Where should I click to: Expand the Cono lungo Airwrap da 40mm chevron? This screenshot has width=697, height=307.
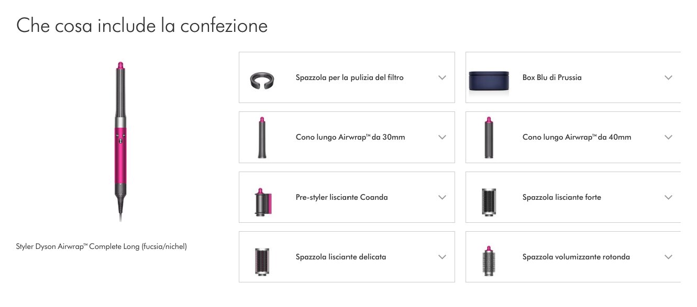pos(668,138)
